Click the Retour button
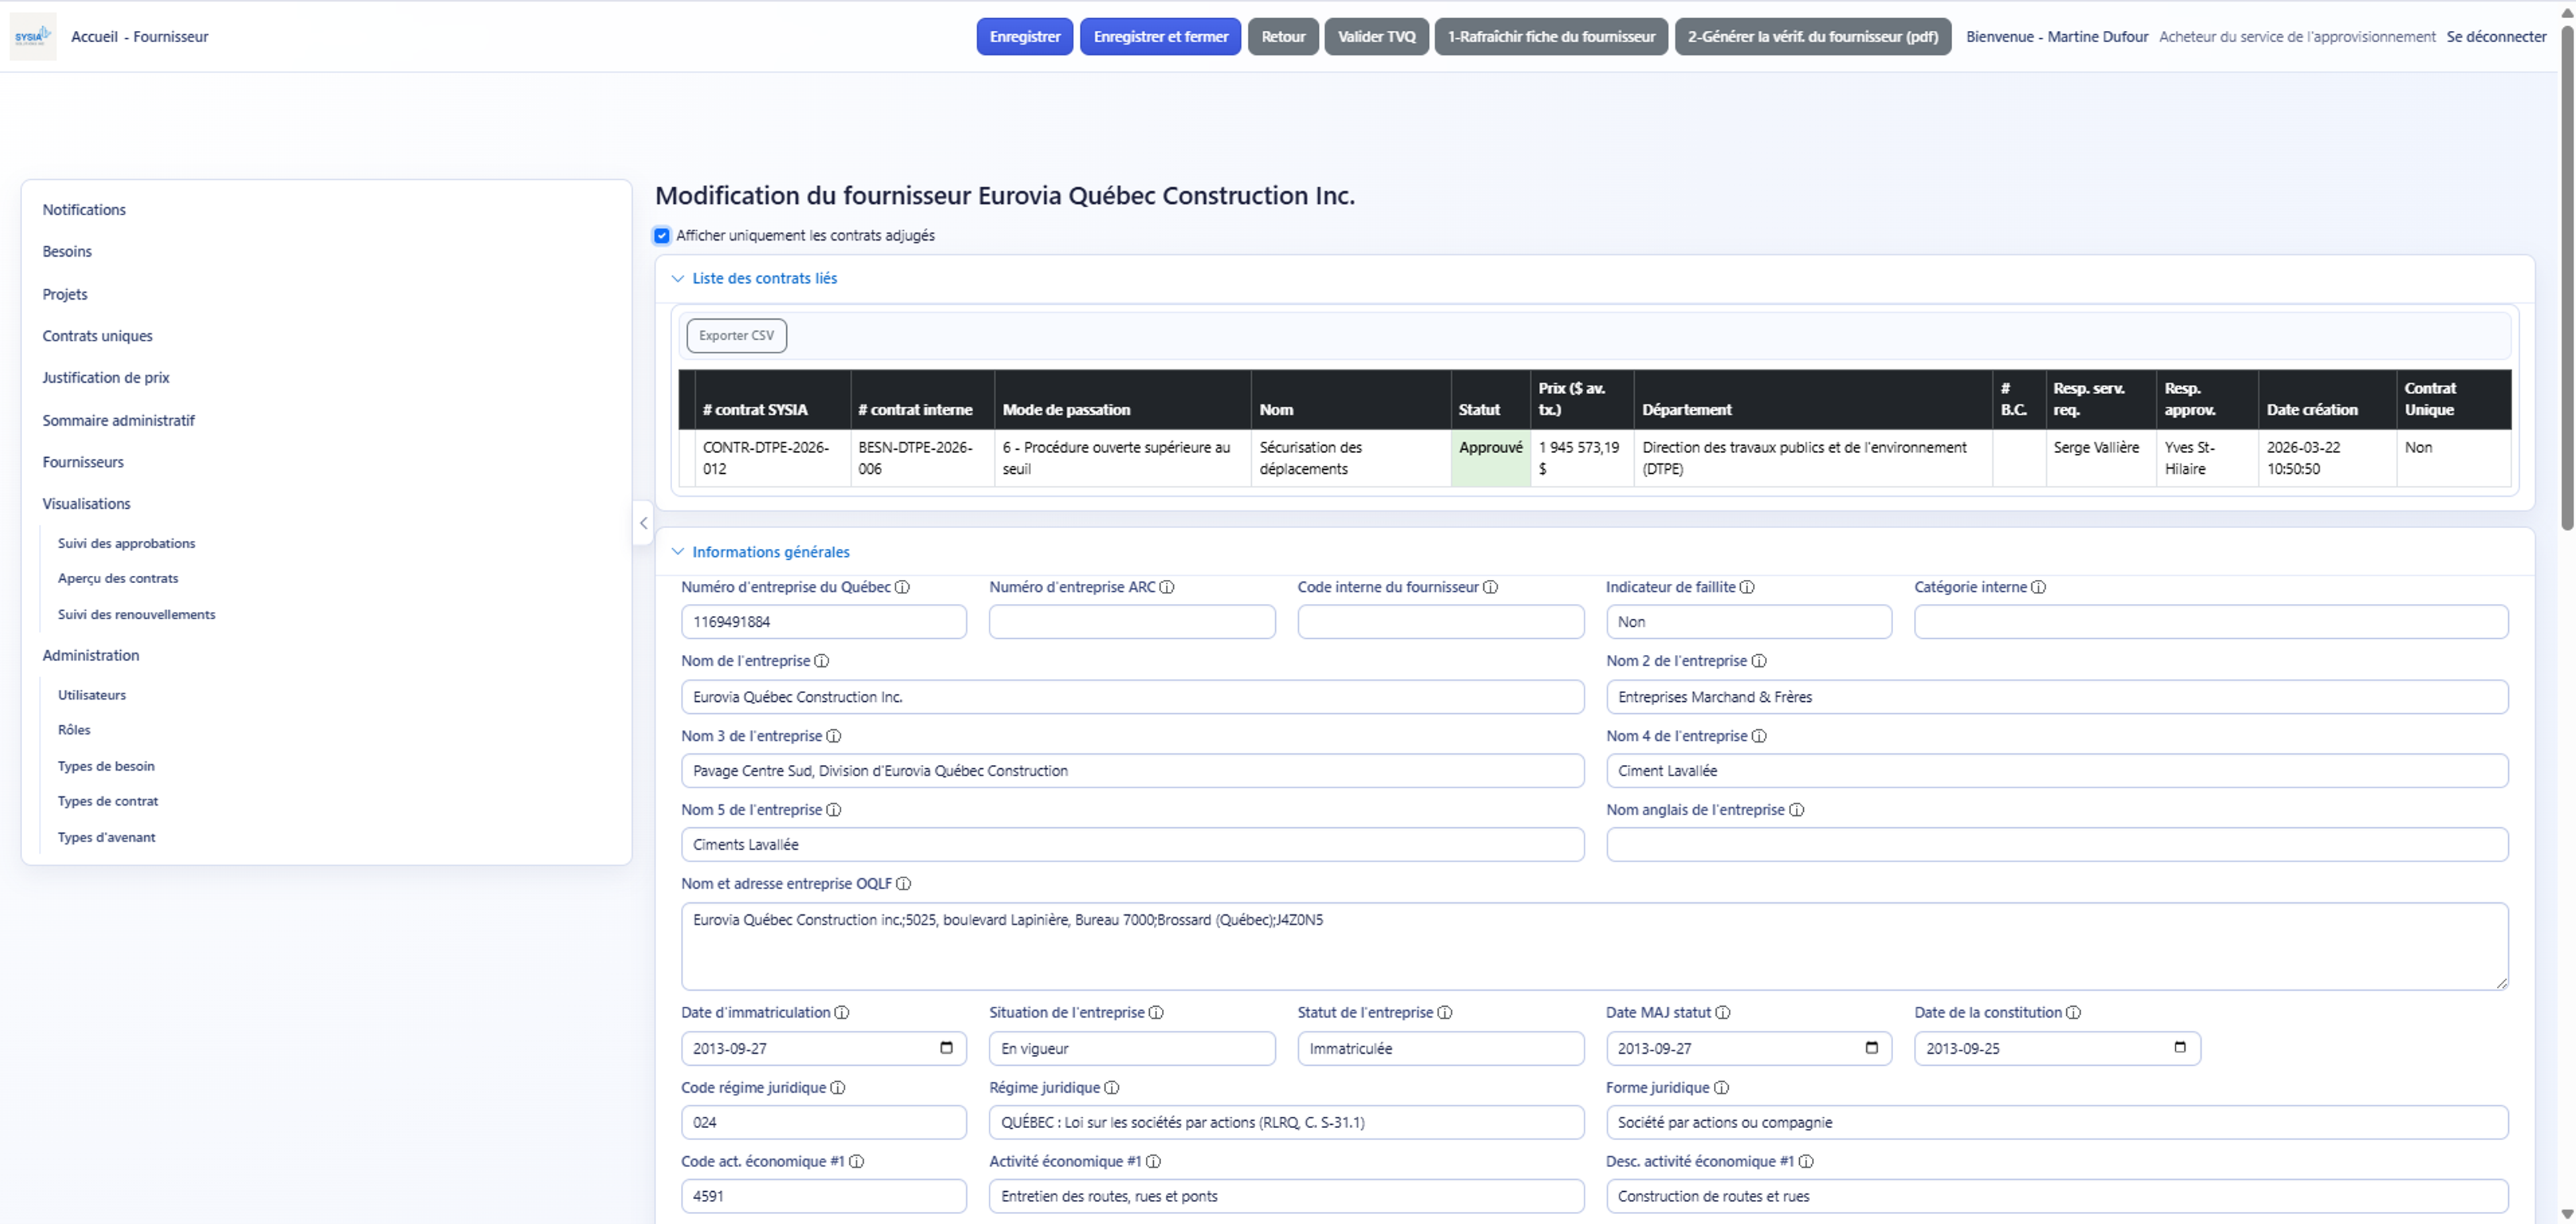This screenshot has height=1224, width=2576. (x=1283, y=37)
